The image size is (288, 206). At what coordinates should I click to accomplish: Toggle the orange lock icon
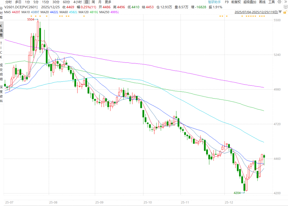pos(285,12)
